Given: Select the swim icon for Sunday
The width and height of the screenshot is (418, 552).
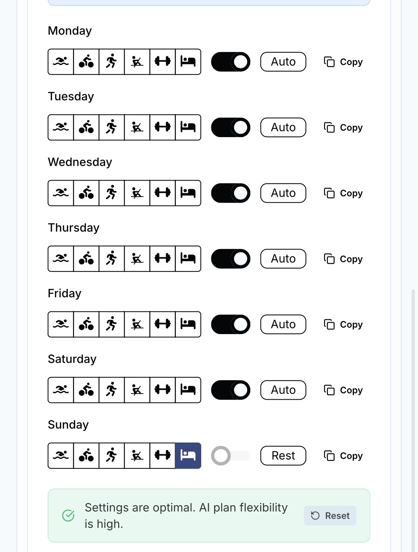Looking at the screenshot, I should point(61,456).
